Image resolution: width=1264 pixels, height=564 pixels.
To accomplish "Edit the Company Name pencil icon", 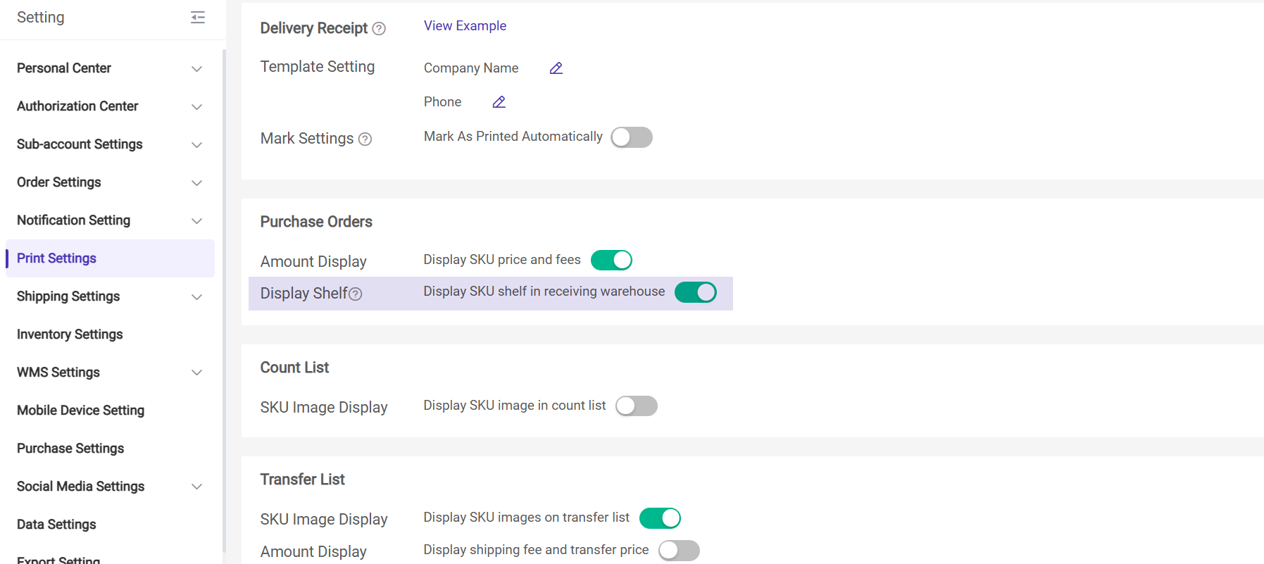I will pyautogui.click(x=556, y=68).
